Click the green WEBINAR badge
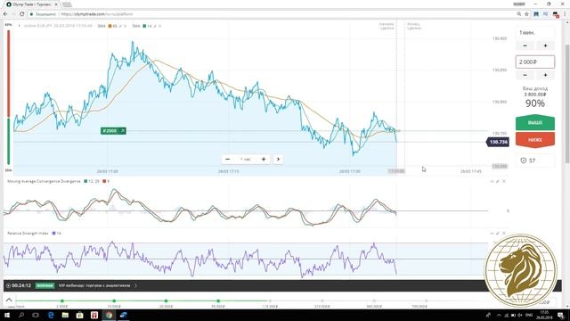570x321 pixels. [x=45, y=285]
